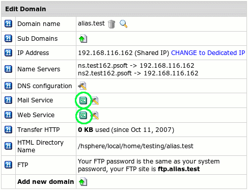Click CHANGE to Dedicated IP link
248x190 pixels.
click(x=208, y=53)
